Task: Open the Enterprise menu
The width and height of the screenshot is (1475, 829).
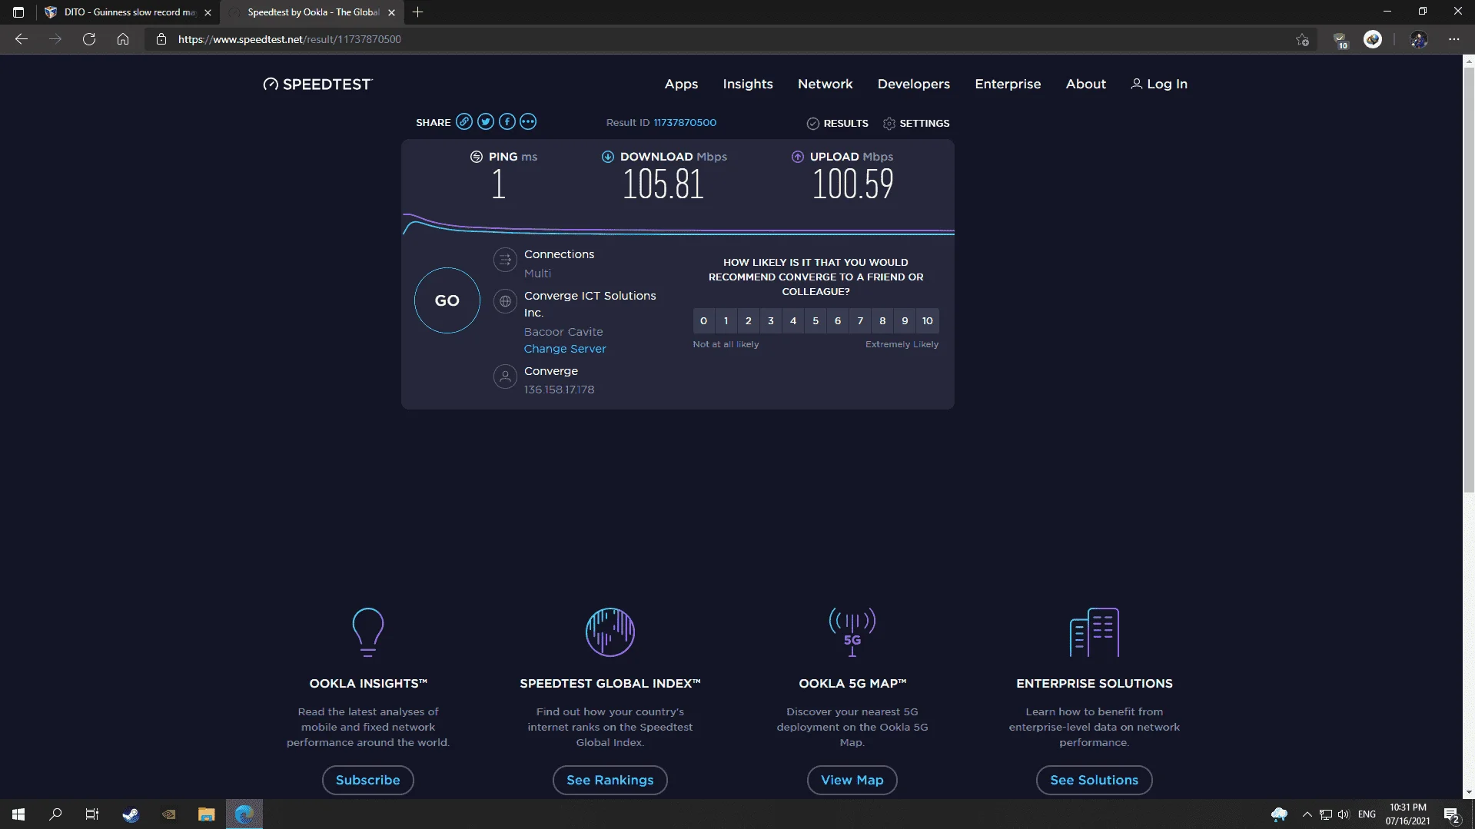Action: (1008, 84)
